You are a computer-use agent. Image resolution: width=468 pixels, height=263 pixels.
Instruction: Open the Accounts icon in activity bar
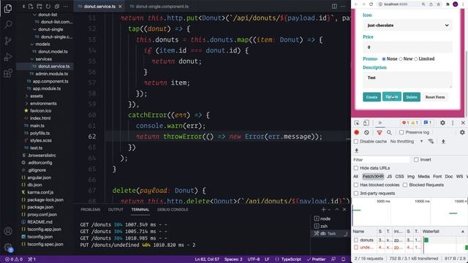8,231
